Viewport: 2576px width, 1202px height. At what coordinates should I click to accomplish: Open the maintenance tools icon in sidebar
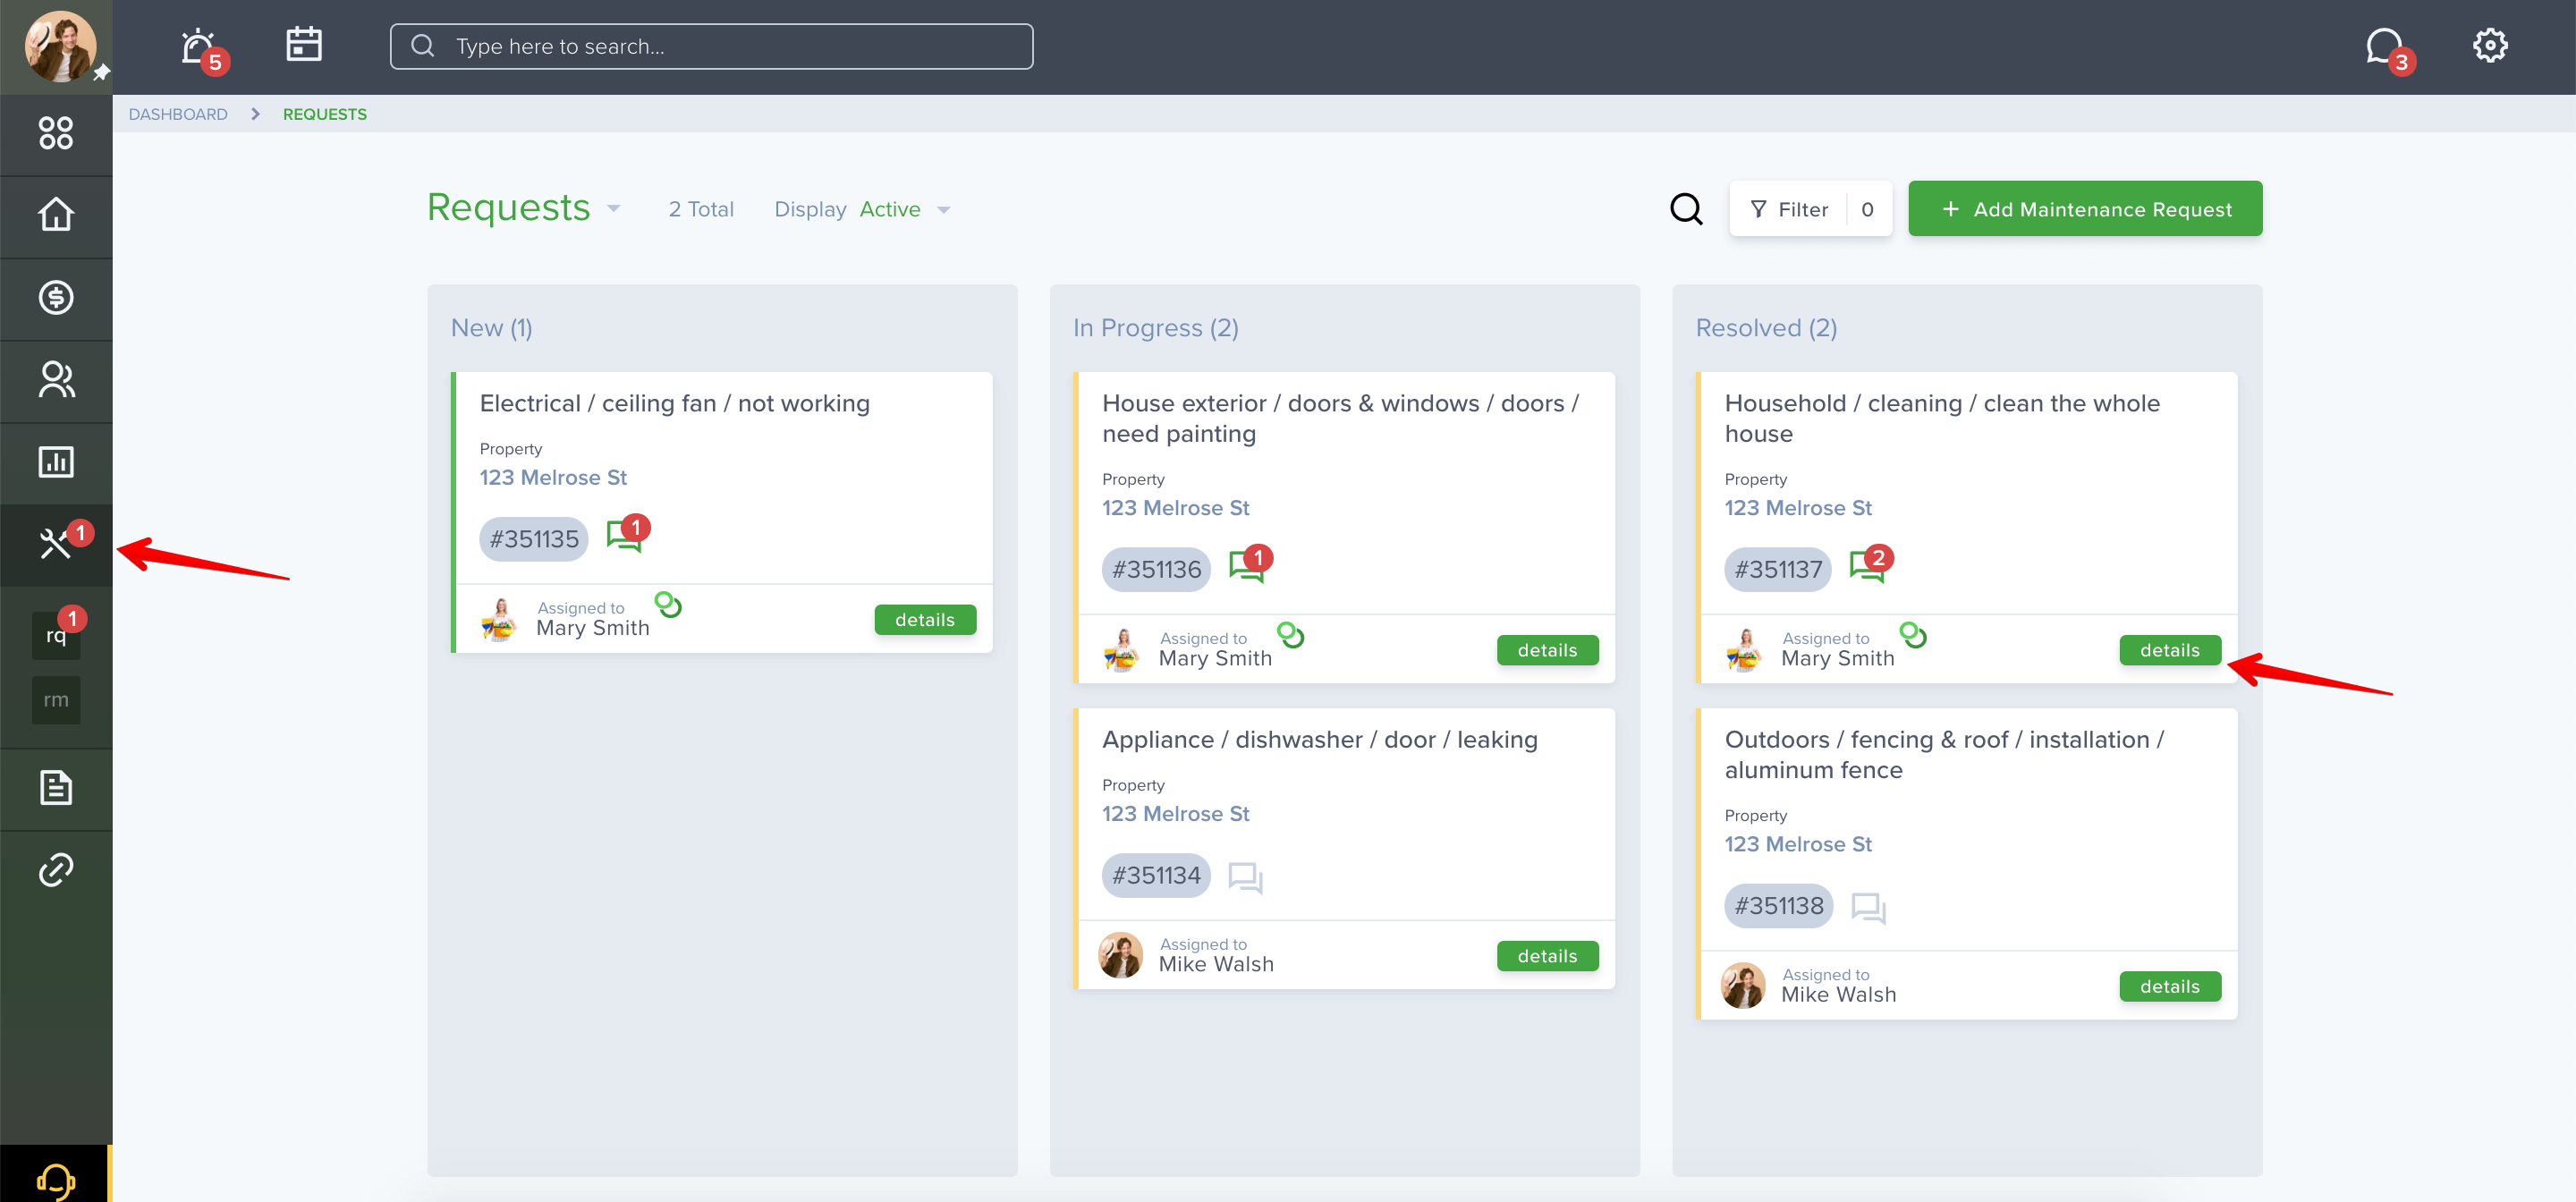pyautogui.click(x=56, y=543)
